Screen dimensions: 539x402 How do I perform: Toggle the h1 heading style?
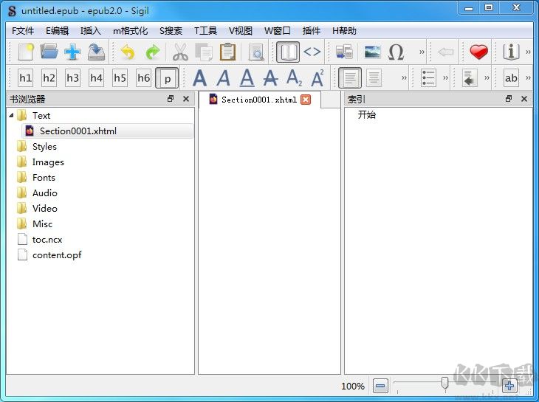[x=25, y=78]
